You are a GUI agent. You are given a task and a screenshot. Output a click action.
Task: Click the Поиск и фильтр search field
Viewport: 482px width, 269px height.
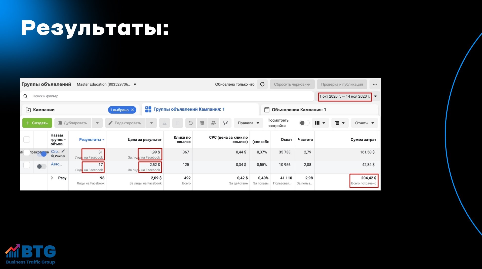[167, 96]
